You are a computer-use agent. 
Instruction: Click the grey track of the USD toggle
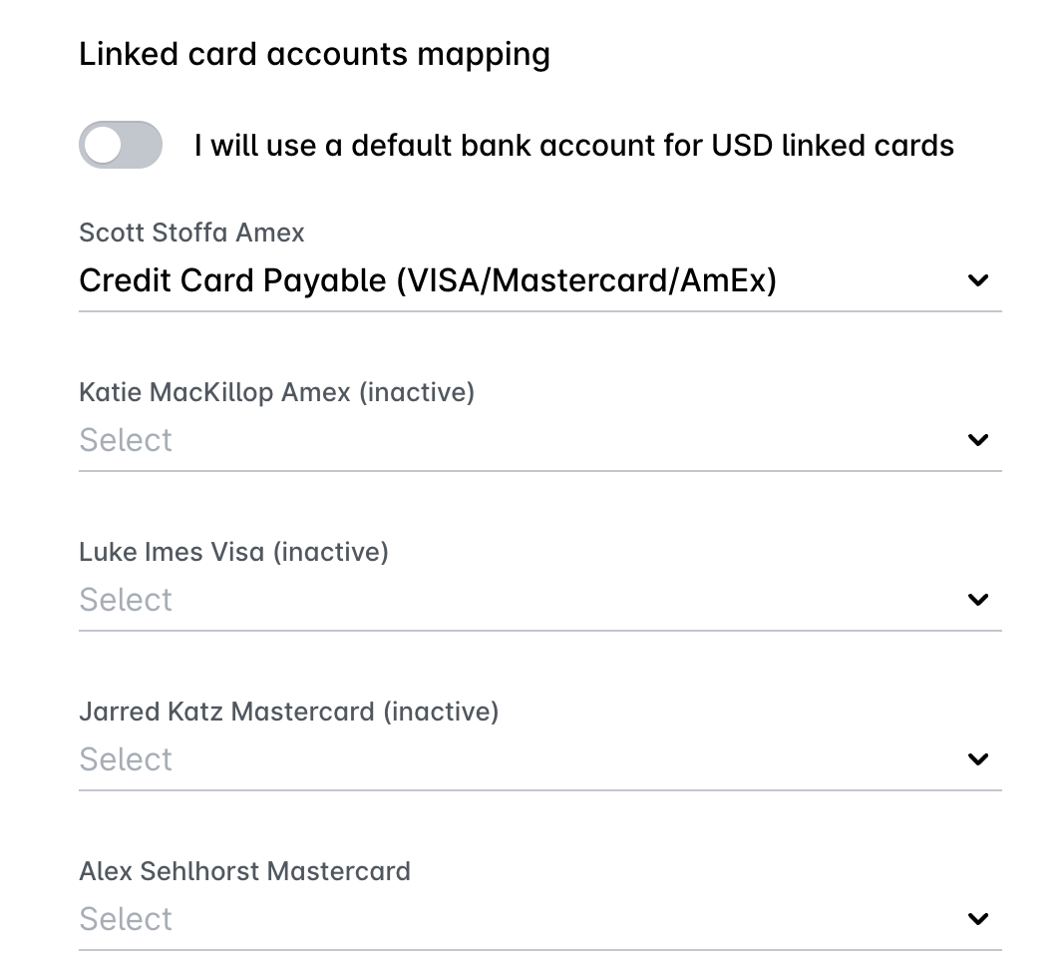142,145
